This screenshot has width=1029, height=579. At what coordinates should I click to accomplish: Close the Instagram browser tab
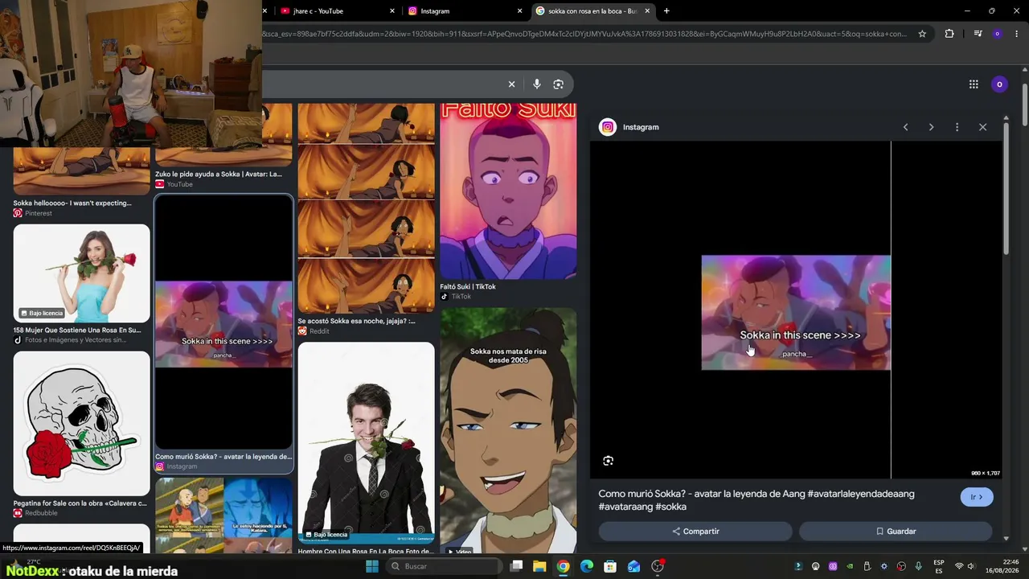pyautogui.click(x=520, y=11)
